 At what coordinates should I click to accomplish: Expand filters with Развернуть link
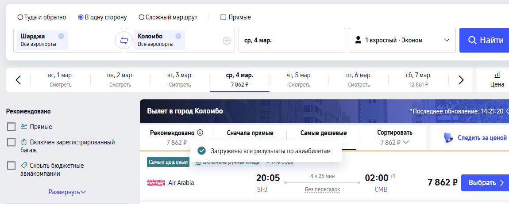(x=67, y=192)
